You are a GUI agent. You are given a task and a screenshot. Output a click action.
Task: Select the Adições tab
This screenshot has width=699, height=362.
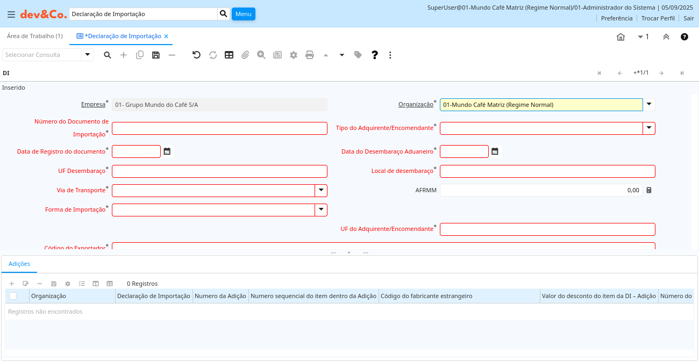pyautogui.click(x=19, y=264)
